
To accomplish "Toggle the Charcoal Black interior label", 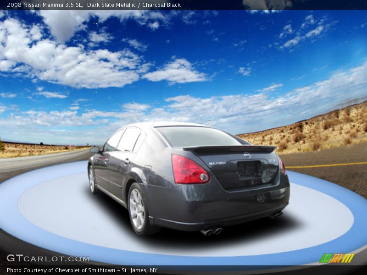I will 162,5.
